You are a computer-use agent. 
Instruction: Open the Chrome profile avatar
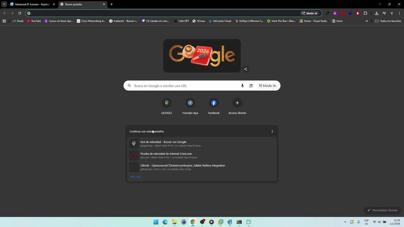[392, 13]
